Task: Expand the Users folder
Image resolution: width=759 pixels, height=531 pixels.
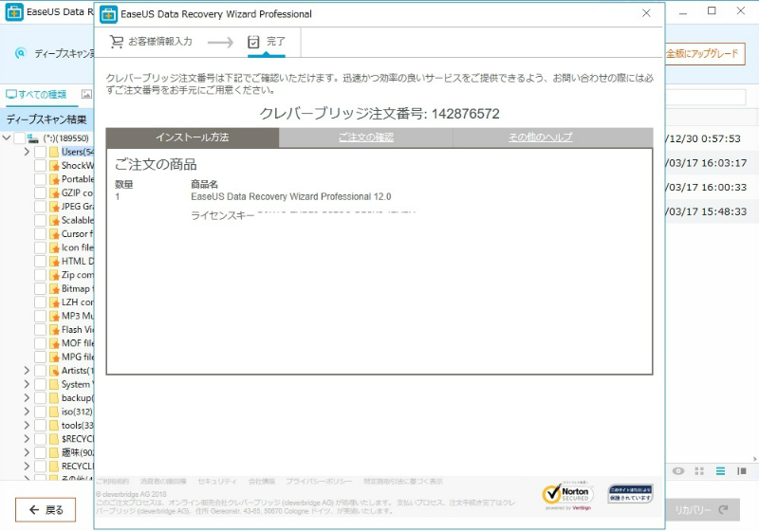Action: [27, 152]
